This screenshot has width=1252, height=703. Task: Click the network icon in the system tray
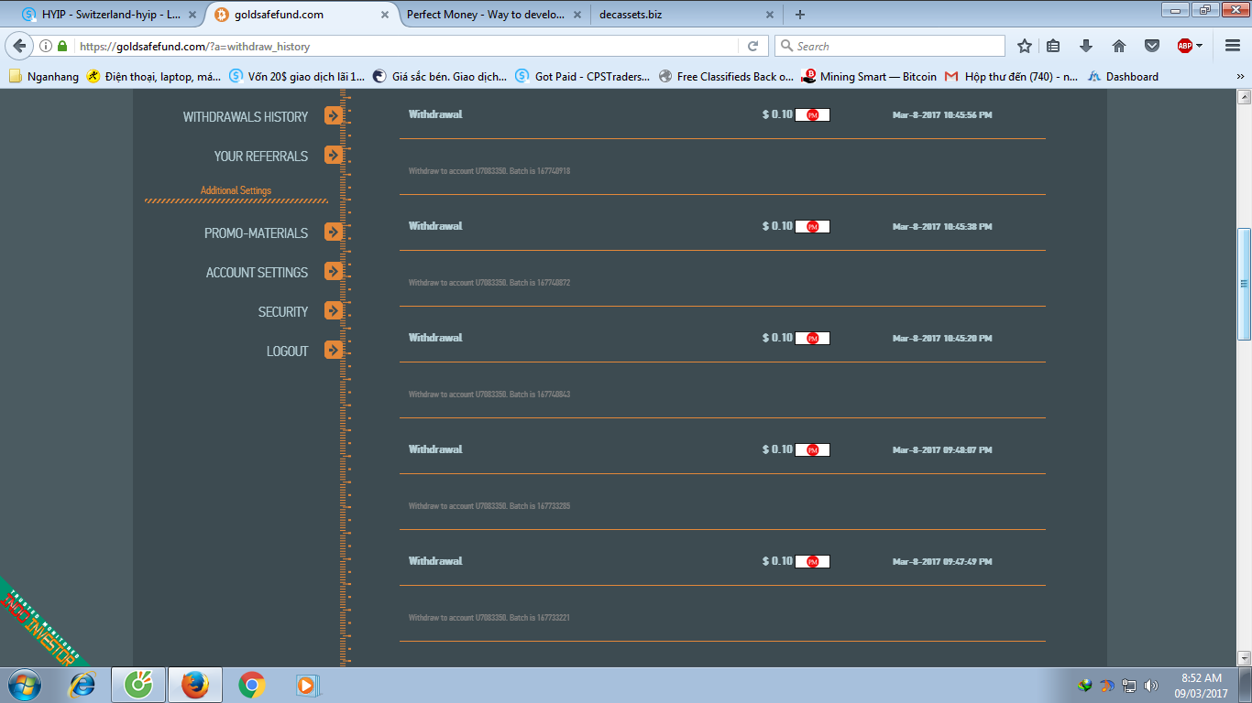(1129, 685)
